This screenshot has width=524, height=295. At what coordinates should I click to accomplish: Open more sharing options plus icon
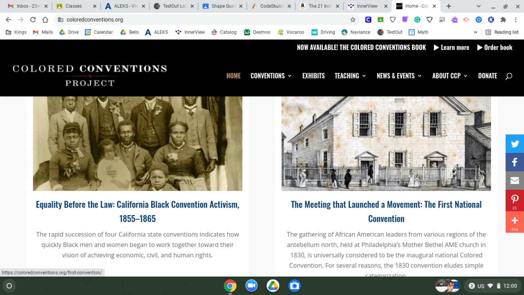click(x=515, y=222)
